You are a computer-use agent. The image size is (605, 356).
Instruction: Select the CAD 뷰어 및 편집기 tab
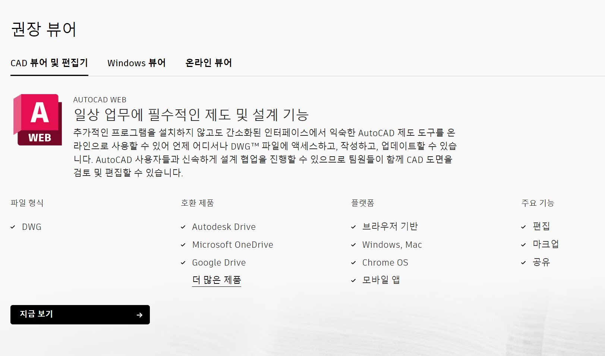click(49, 63)
